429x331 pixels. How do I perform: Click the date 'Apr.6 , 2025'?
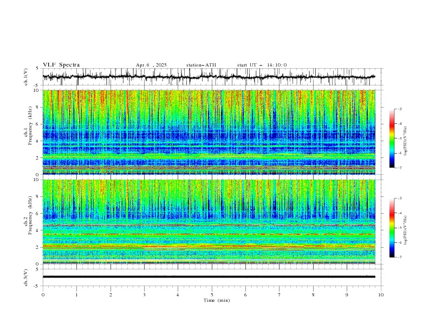151,65
